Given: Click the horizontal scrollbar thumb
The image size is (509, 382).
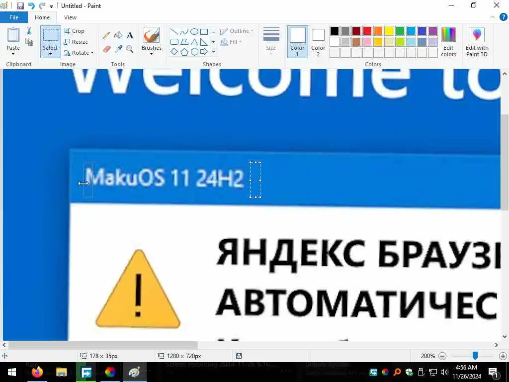Looking at the screenshot, I should point(103,345).
